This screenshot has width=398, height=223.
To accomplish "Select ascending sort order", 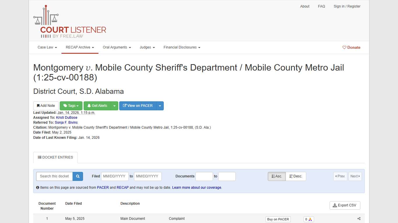I will tap(276, 176).
